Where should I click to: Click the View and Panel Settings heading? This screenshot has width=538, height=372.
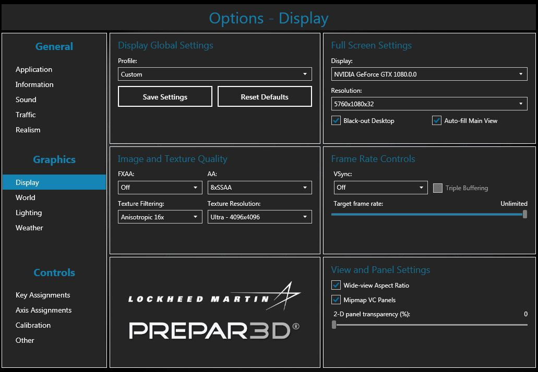point(380,270)
